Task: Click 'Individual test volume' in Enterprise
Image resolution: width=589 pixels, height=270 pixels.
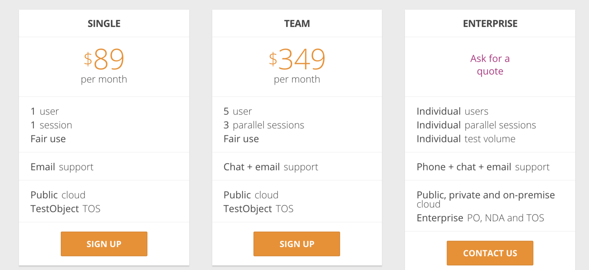Action: [466, 139]
